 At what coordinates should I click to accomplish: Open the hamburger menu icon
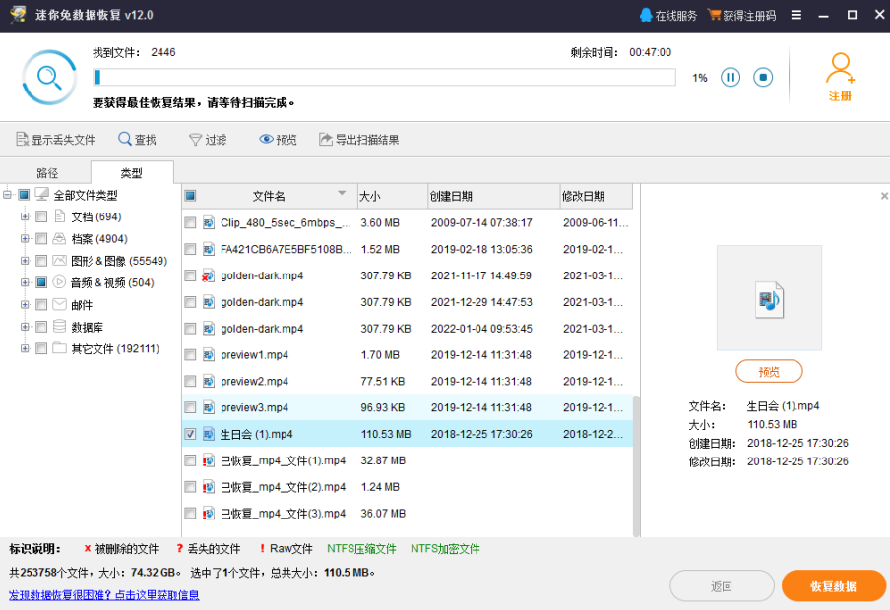point(795,15)
